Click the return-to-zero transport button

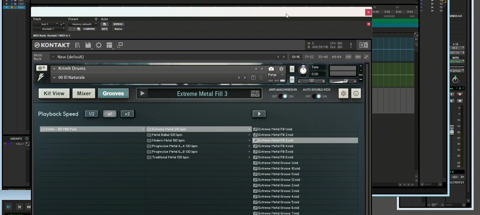[19, 207]
